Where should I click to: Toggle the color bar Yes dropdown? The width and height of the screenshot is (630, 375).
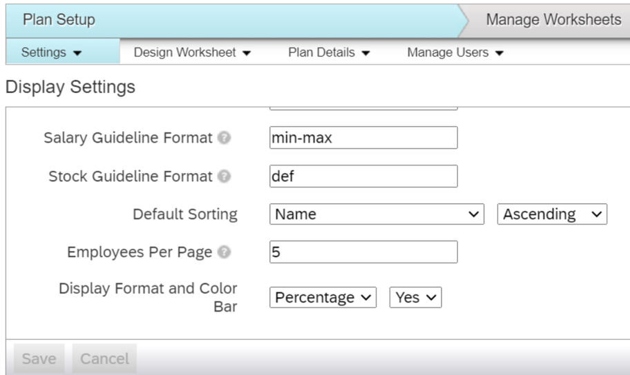pos(416,298)
